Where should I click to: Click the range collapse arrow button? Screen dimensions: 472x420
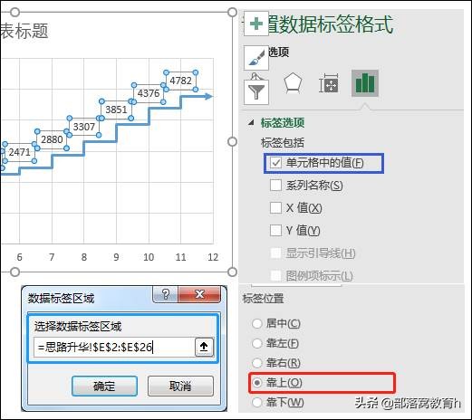coord(204,348)
